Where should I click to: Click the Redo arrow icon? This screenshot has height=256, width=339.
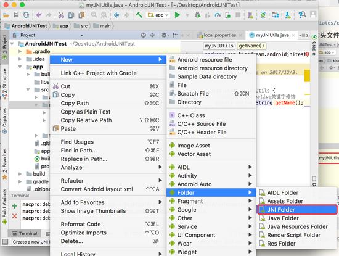(49, 15)
